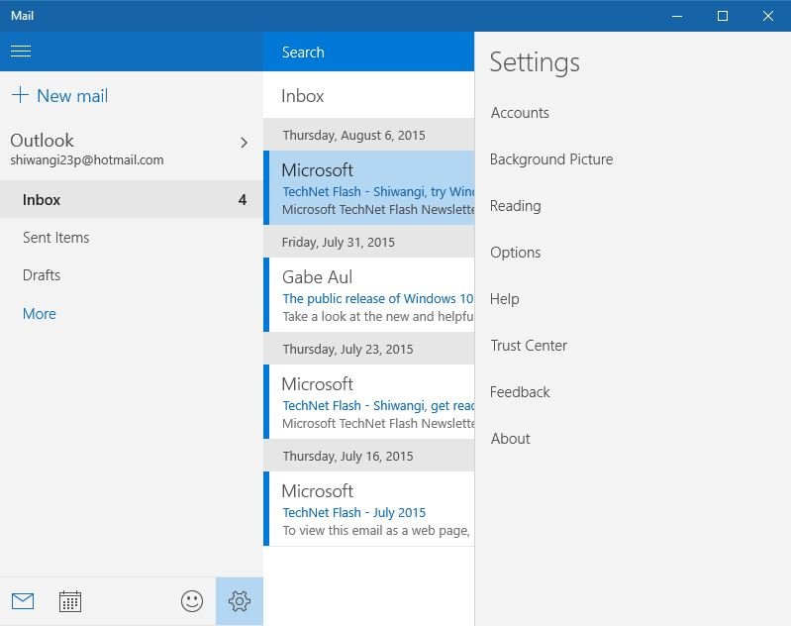Close Settings via the gear icon
The width and height of the screenshot is (791, 626).
pos(240,601)
